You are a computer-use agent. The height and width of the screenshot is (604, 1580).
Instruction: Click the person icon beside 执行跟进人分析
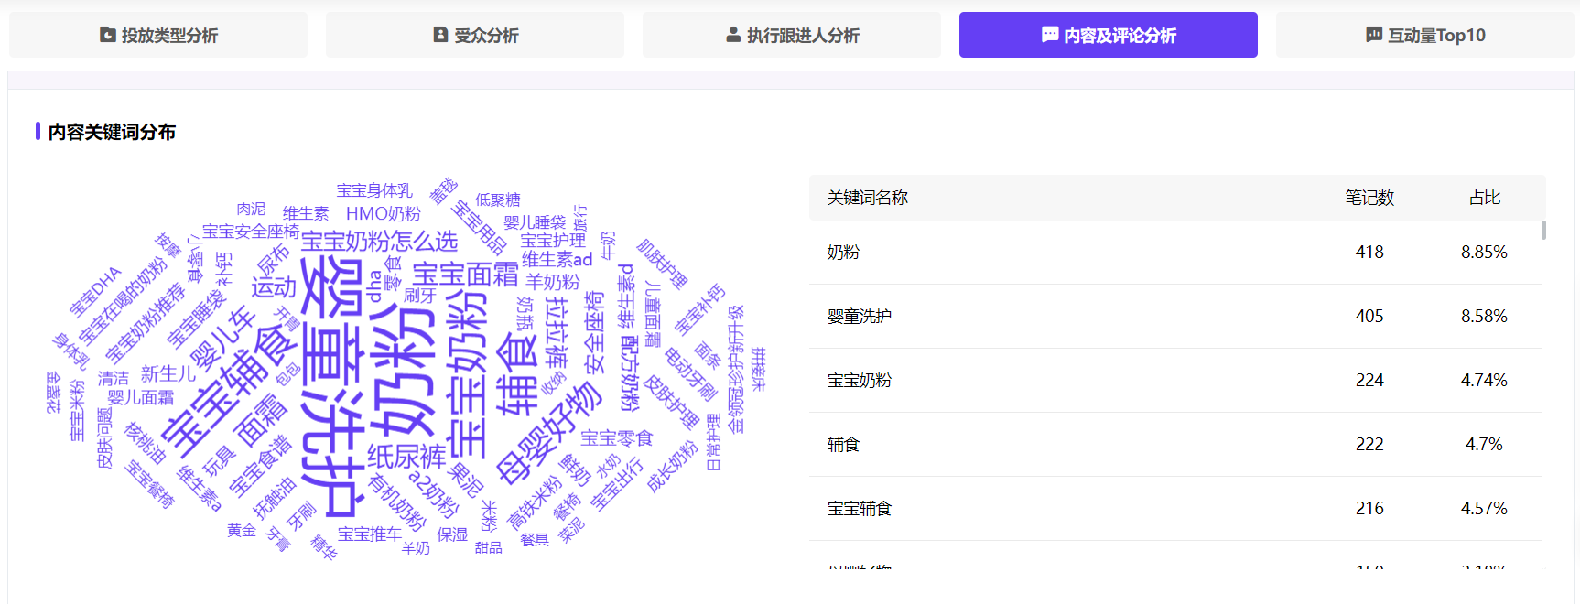click(733, 35)
